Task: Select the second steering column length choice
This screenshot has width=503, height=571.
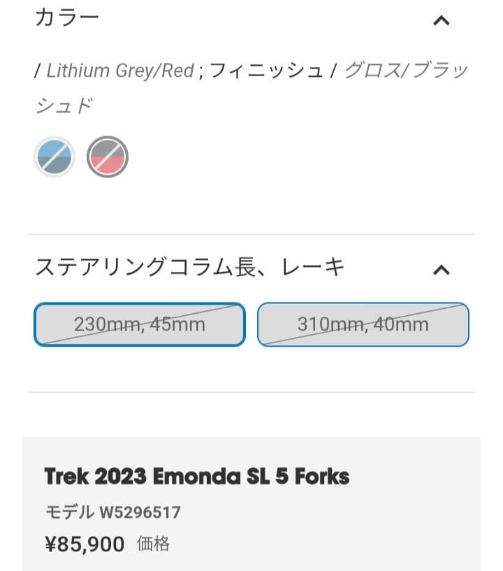Action: 363,324
